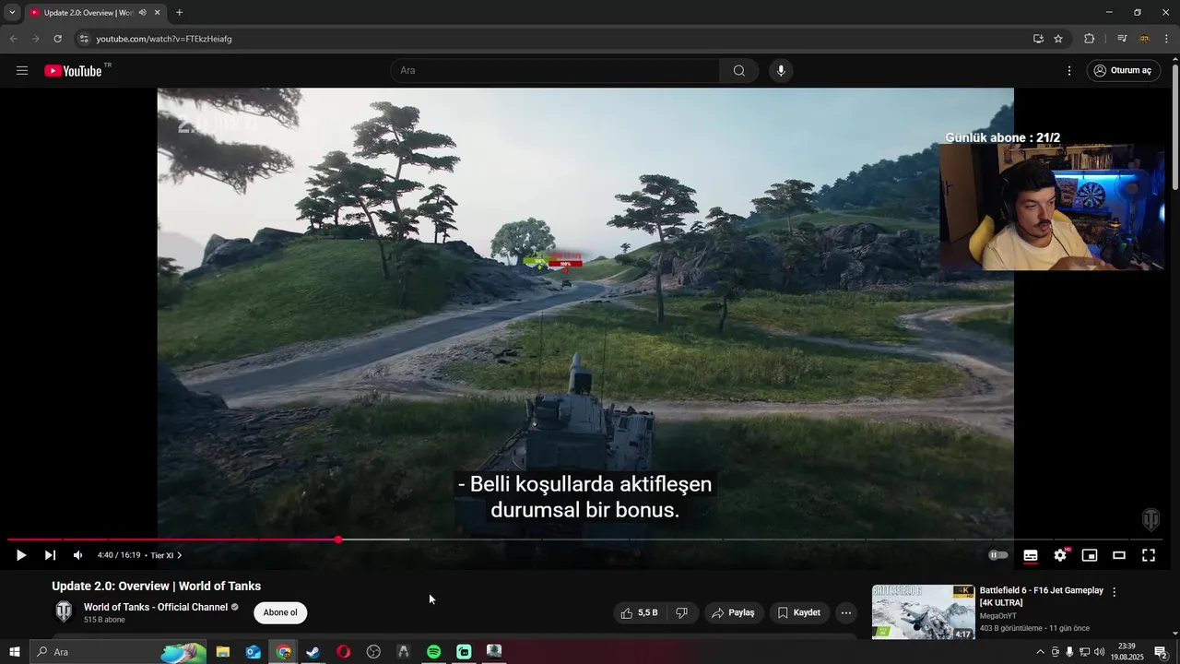Open more actions ellipsis under video
The image size is (1180, 664).
(x=846, y=612)
